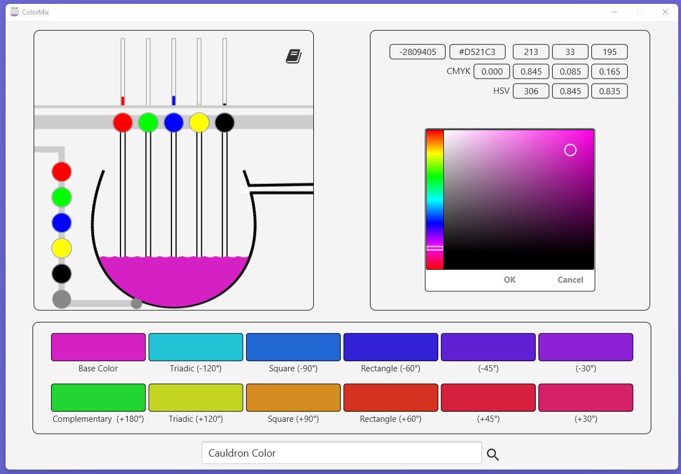Viewport: 681px width, 474px height.
Task: Open the color book icon
Action: 294,56
